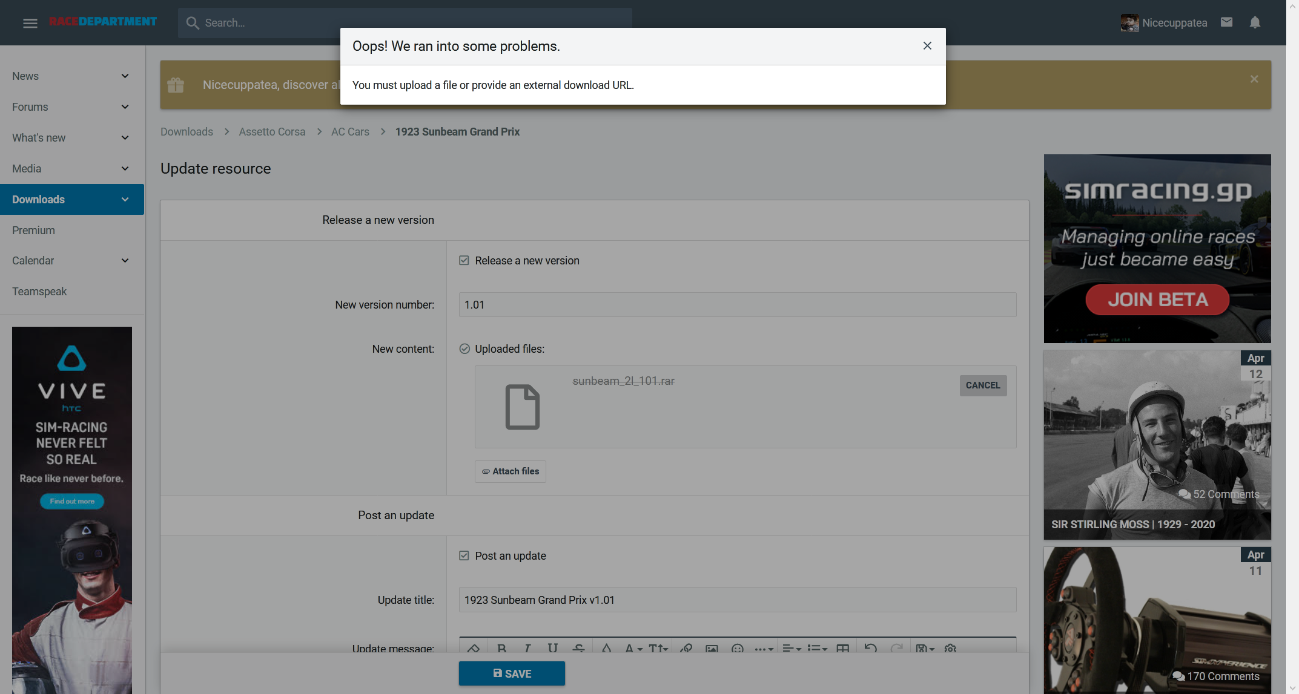Screen dimensions: 1299x694
Task: Open the Media menu item
Action: [27, 169]
